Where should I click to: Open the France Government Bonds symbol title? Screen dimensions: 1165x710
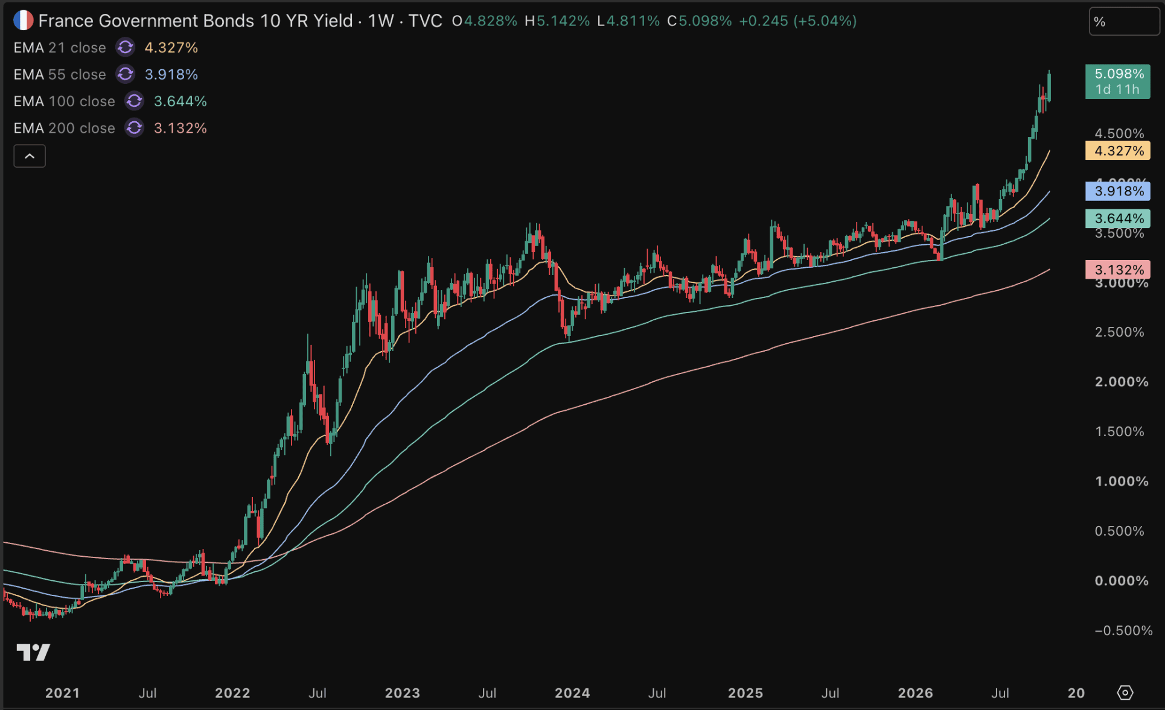pyautogui.click(x=196, y=21)
